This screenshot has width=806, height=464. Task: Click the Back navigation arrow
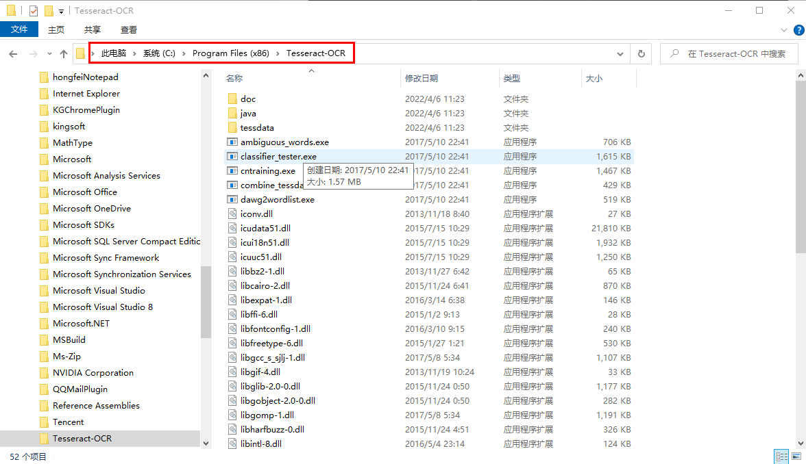pyautogui.click(x=14, y=54)
